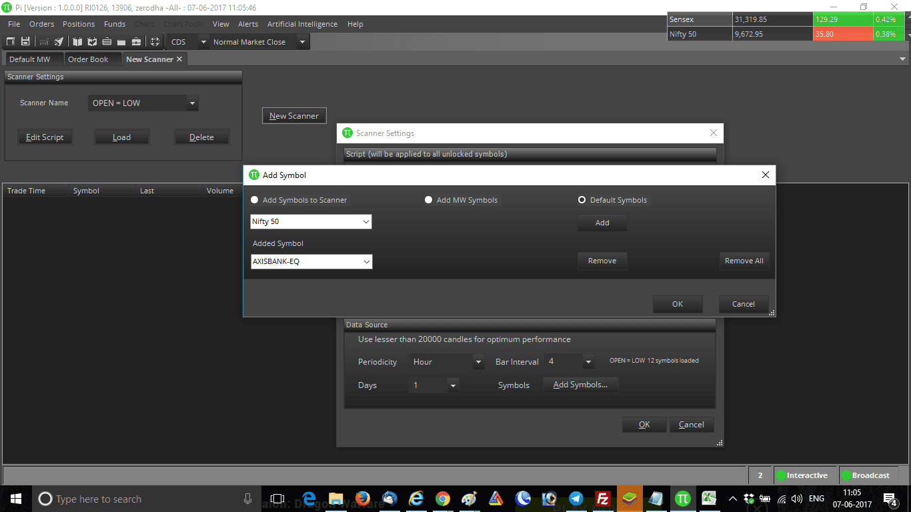Open the Scanner Name dropdown (OPEN = LOW)
Screen dimensions: 911x512
(x=192, y=103)
